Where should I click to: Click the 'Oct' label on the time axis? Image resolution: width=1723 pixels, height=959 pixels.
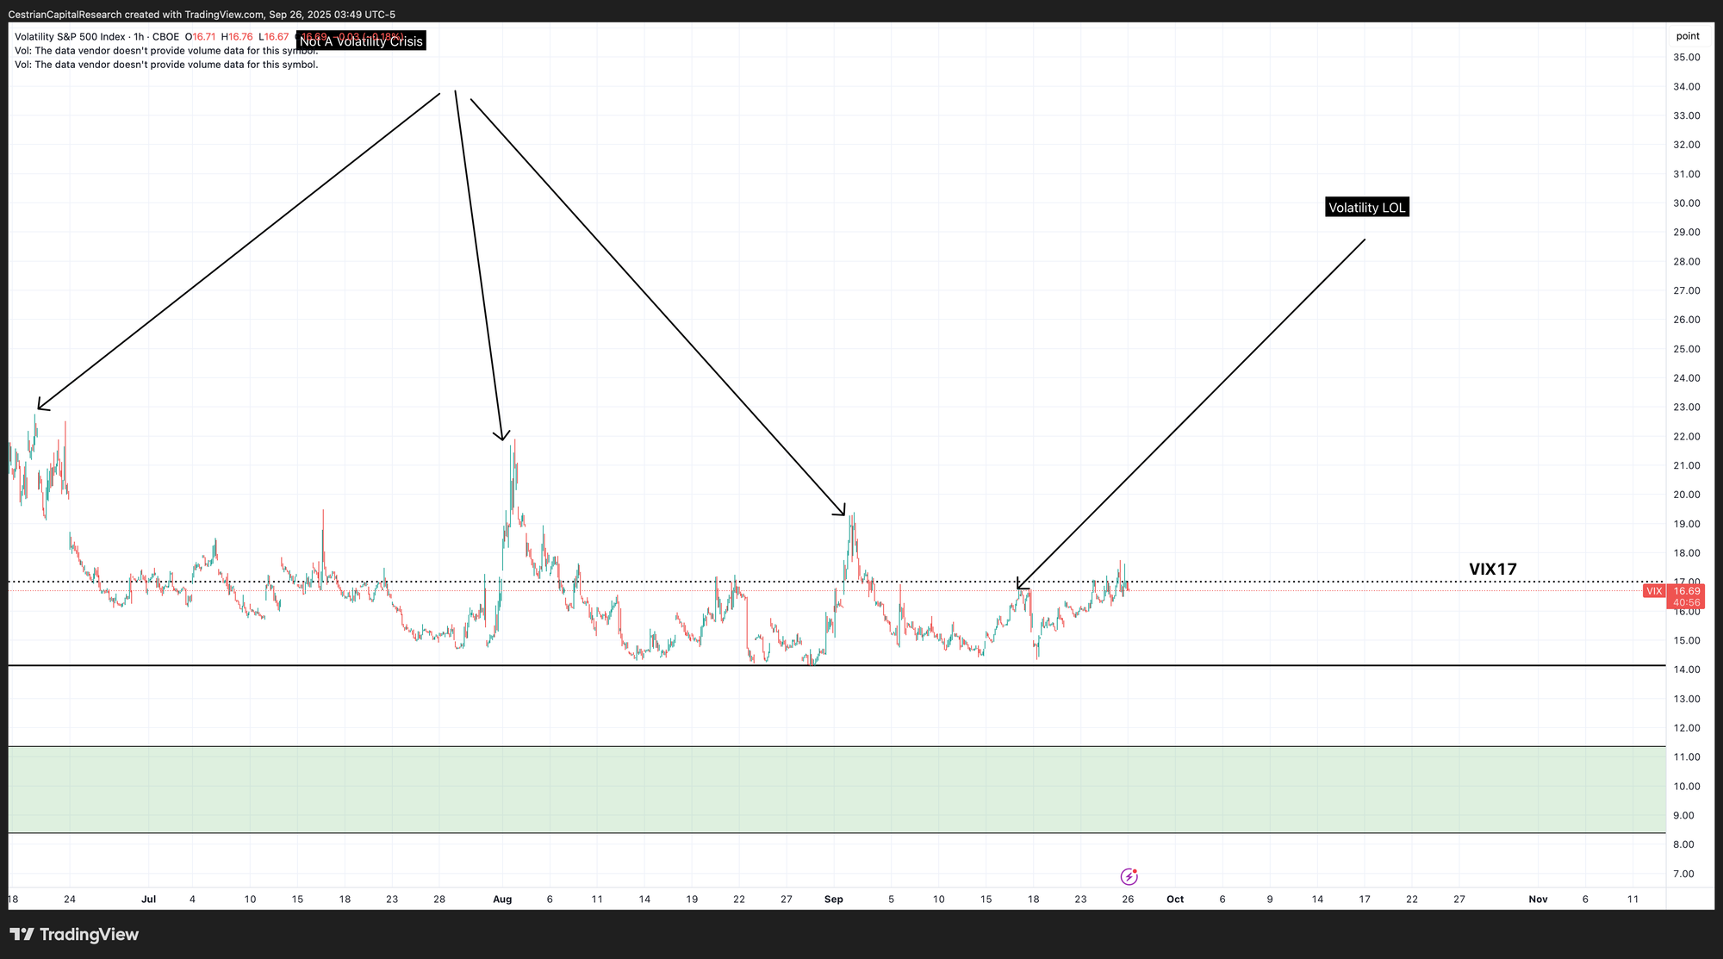click(1174, 900)
